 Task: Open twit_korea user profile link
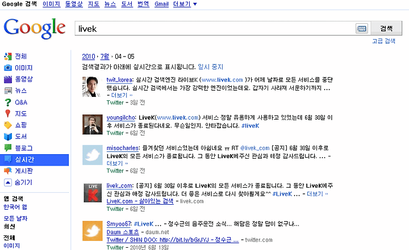point(119,80)
